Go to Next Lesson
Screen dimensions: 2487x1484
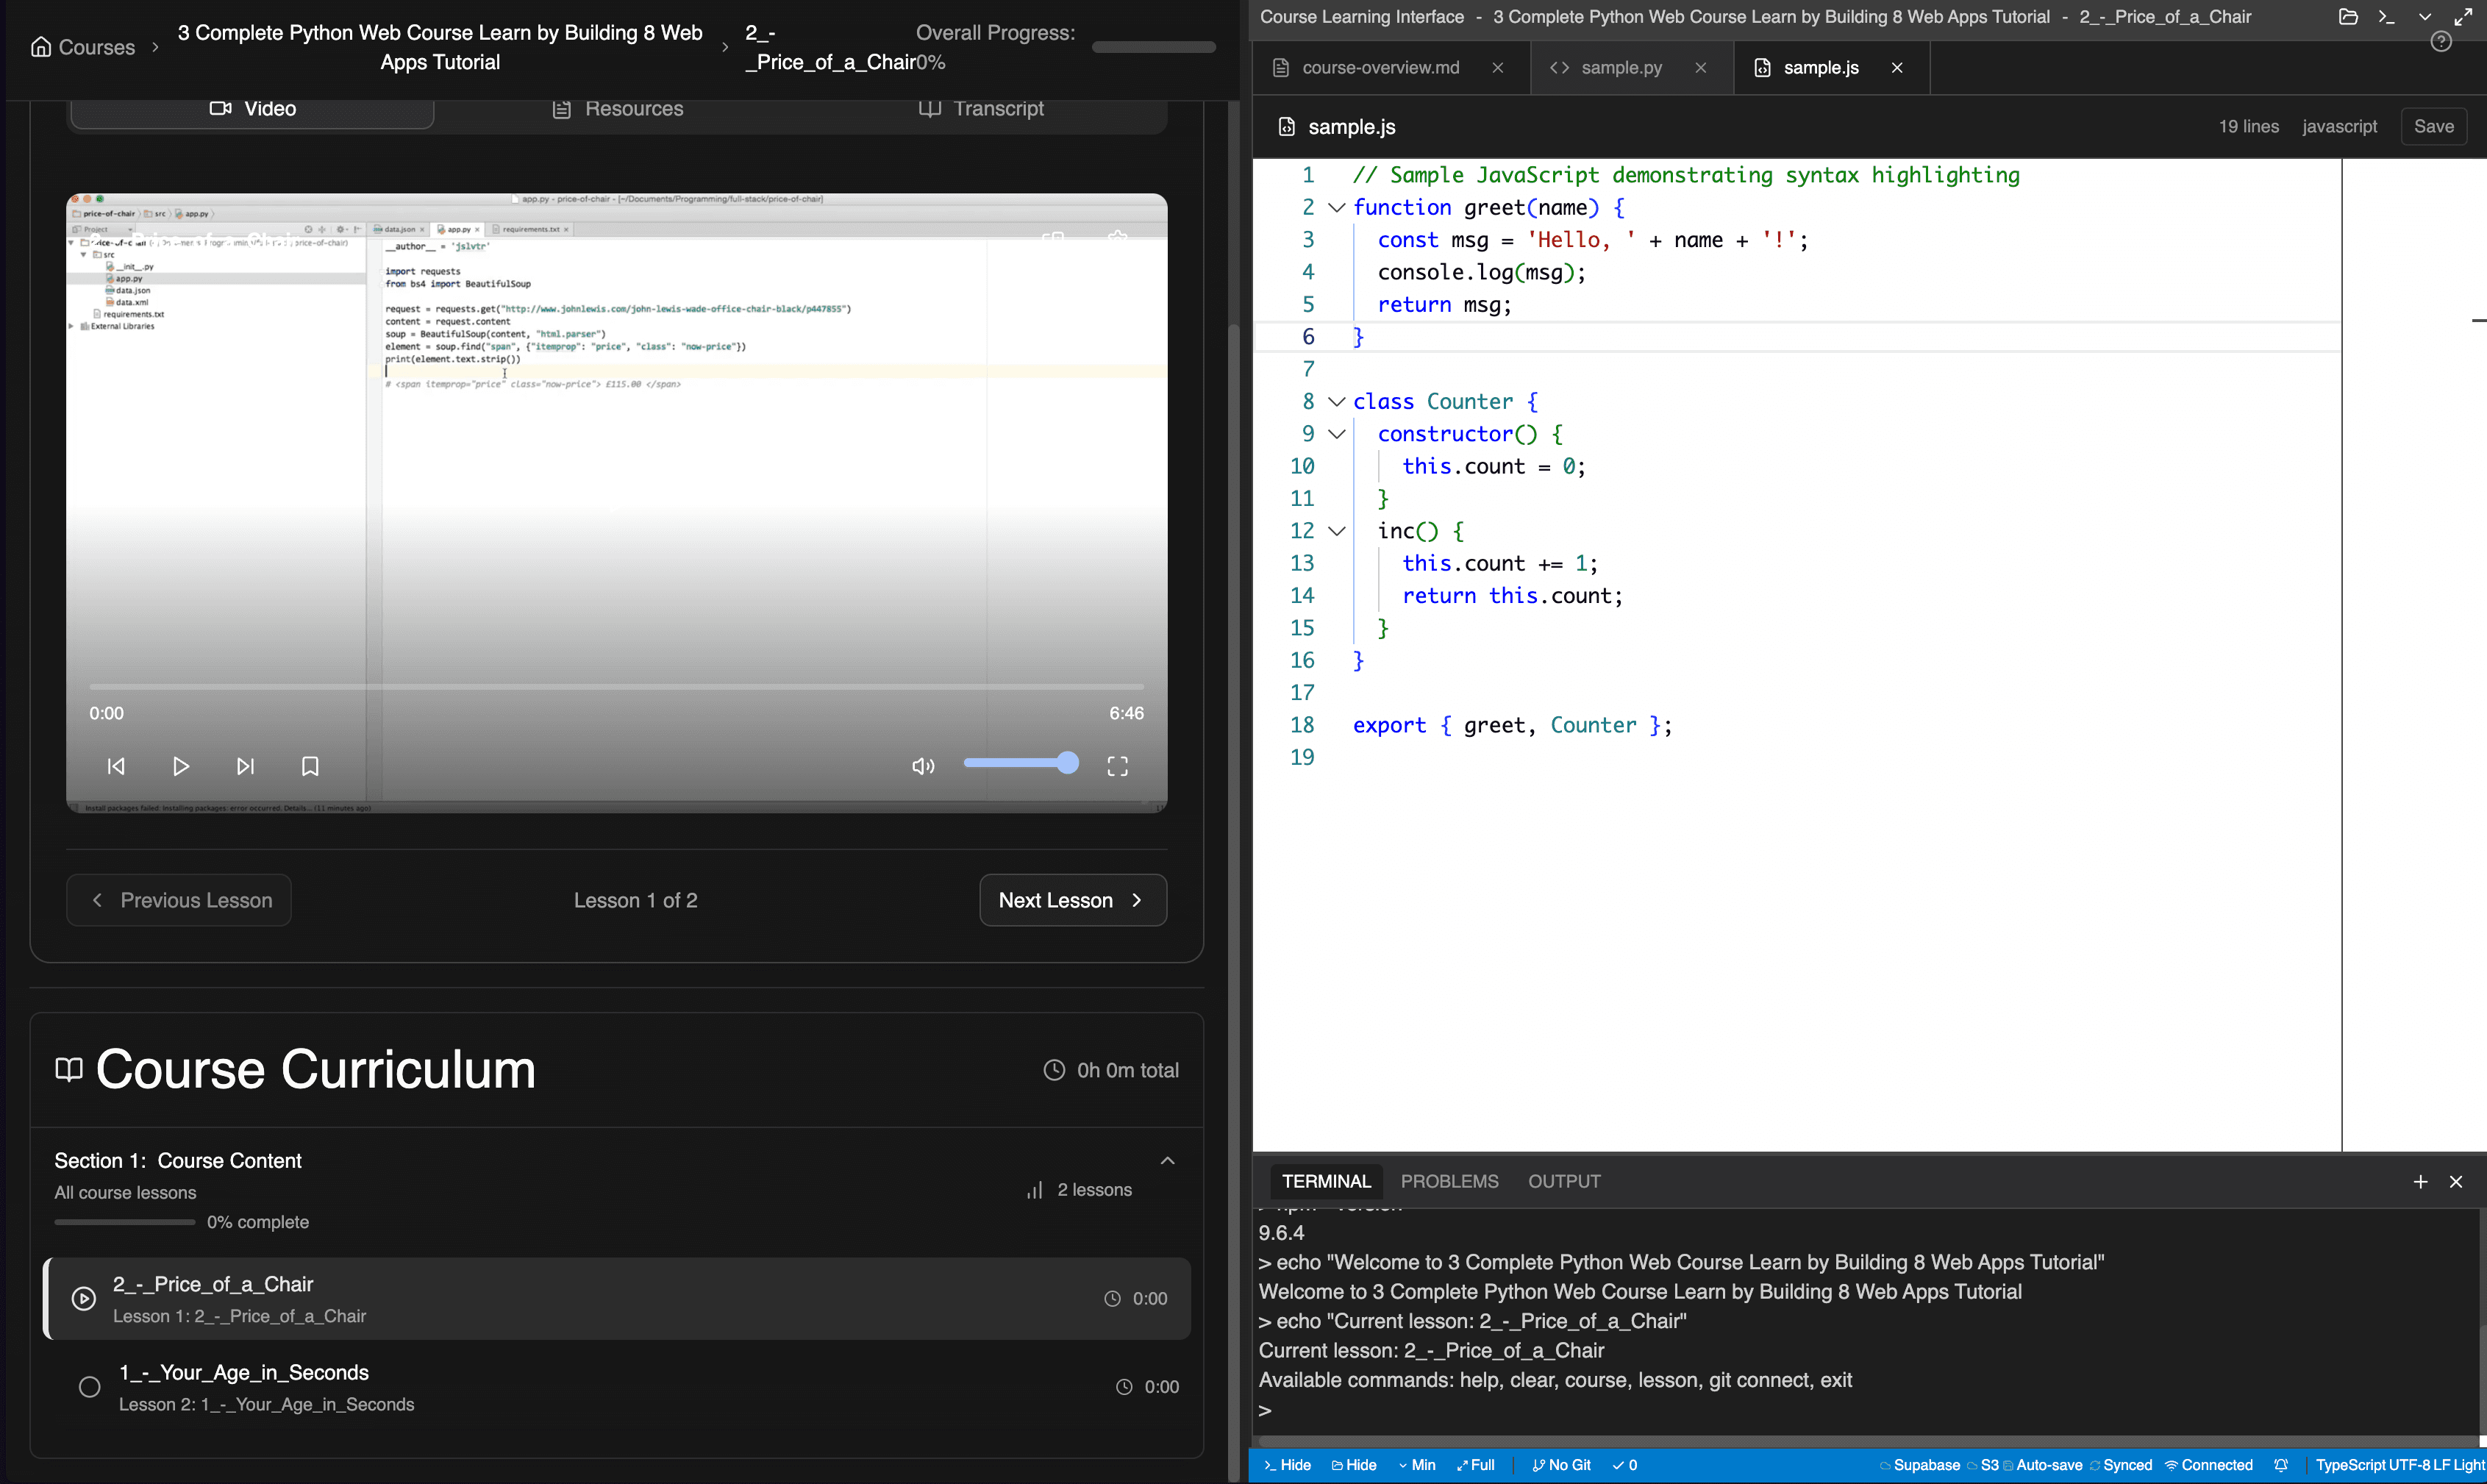1072,900
